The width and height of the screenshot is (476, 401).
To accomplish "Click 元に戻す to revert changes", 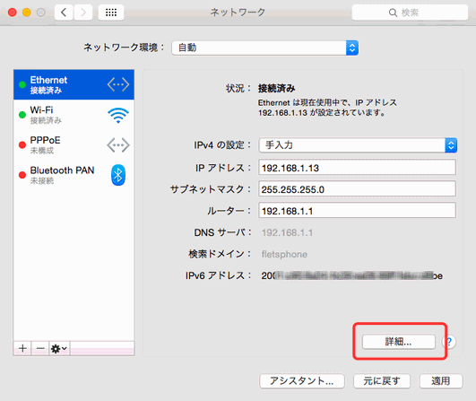I will point(382,381).
